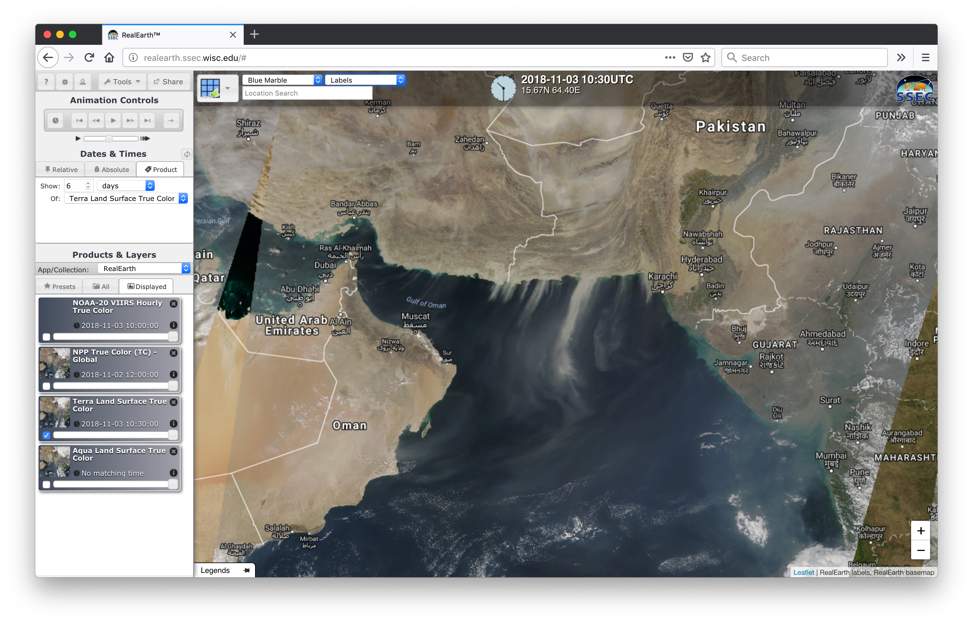Zoom out on the map
The height and width of the screenshot is (624, 973).
tap(920, 550)
